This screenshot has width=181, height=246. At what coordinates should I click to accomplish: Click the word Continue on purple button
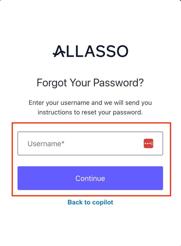pyautogui.click(x=90, y=178)
